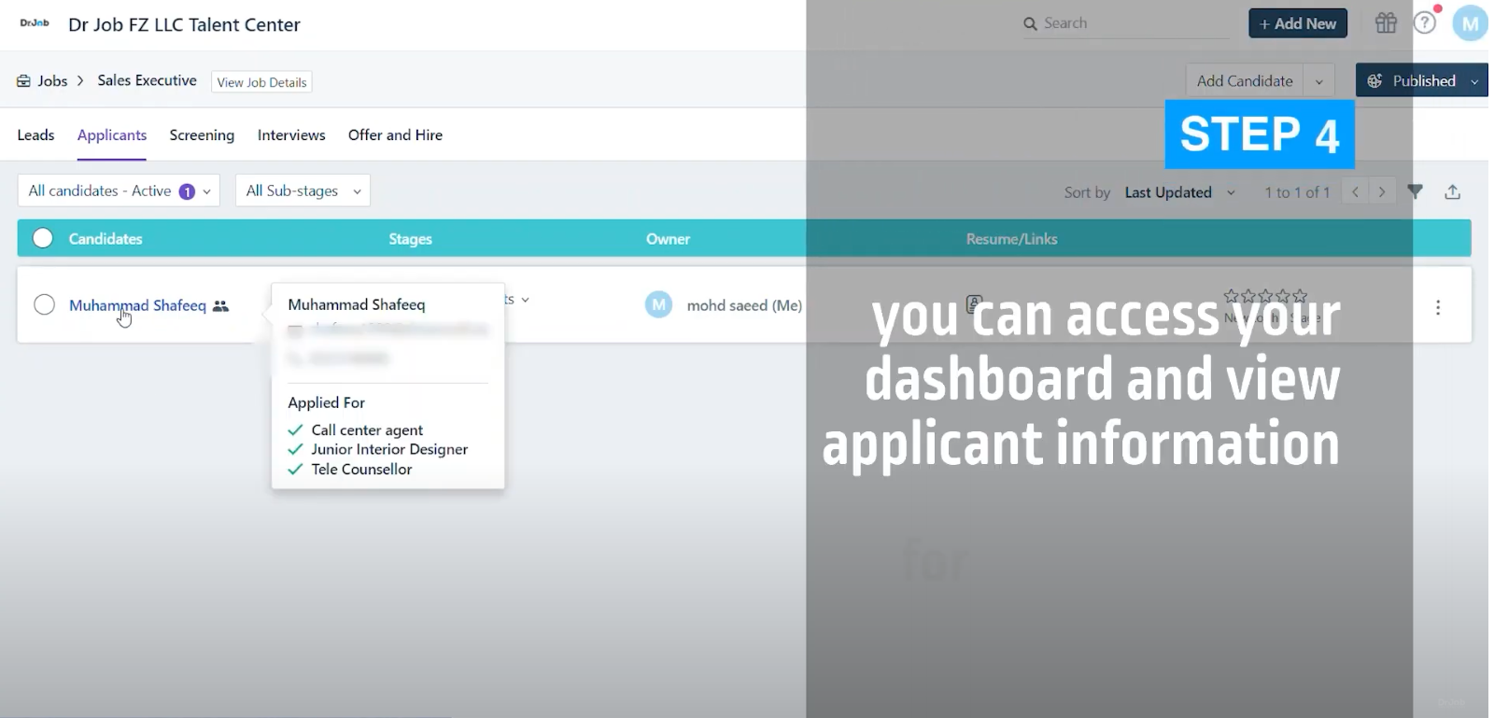Click the Stages column header
The width and height of the screenshot is (1494, 718).
[x=410, y=239]
